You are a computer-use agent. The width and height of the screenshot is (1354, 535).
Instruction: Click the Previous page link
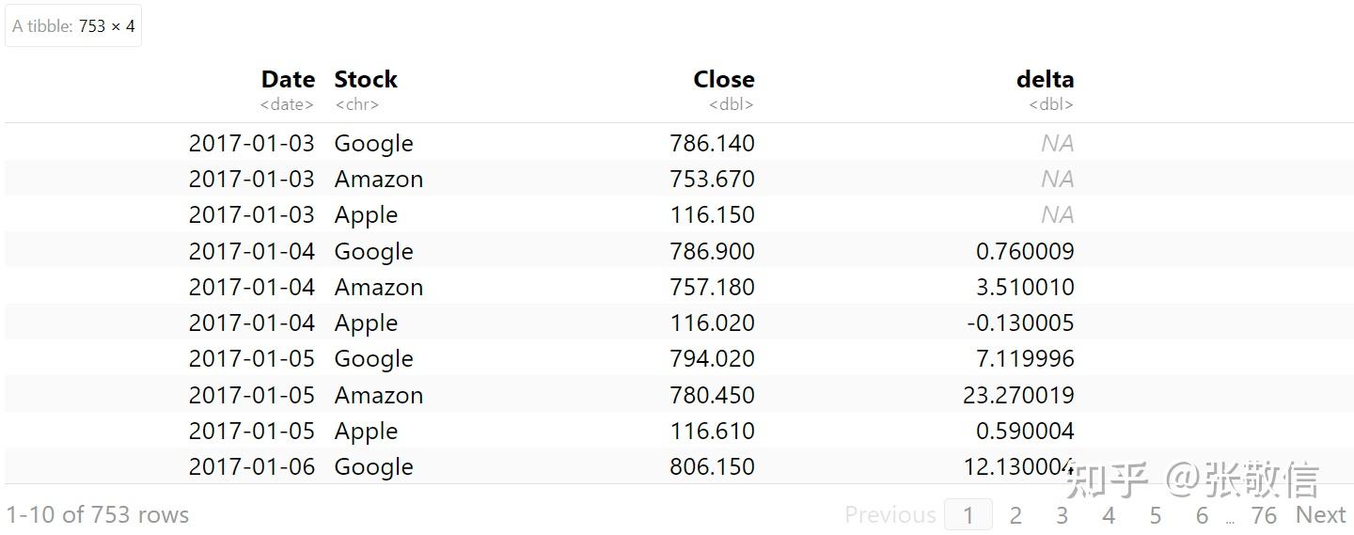[x=890, y=514]
